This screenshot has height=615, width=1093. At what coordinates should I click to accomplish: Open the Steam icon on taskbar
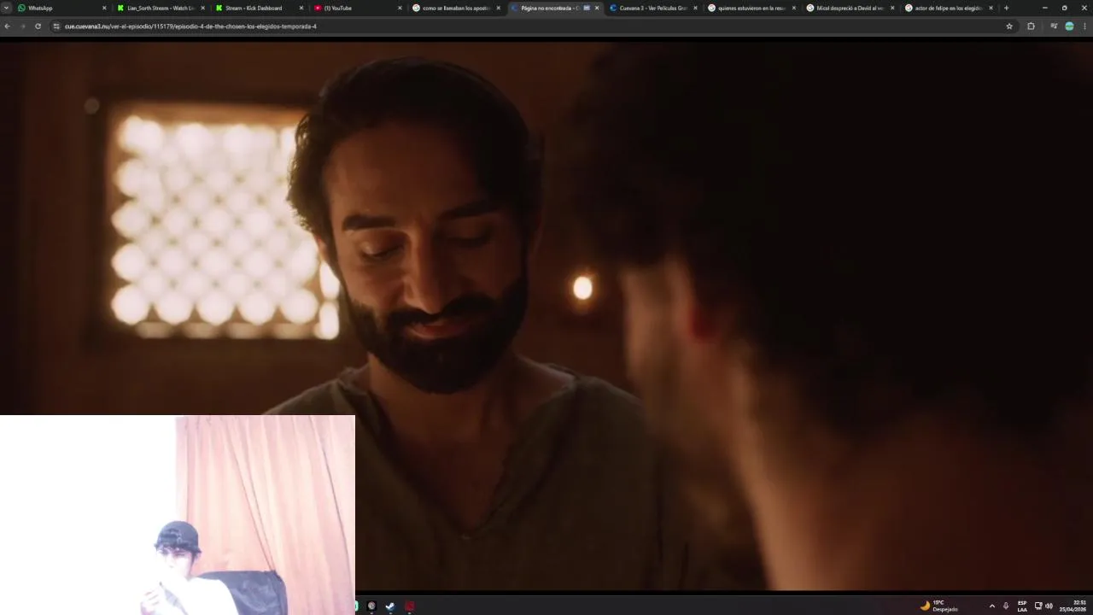390,606
